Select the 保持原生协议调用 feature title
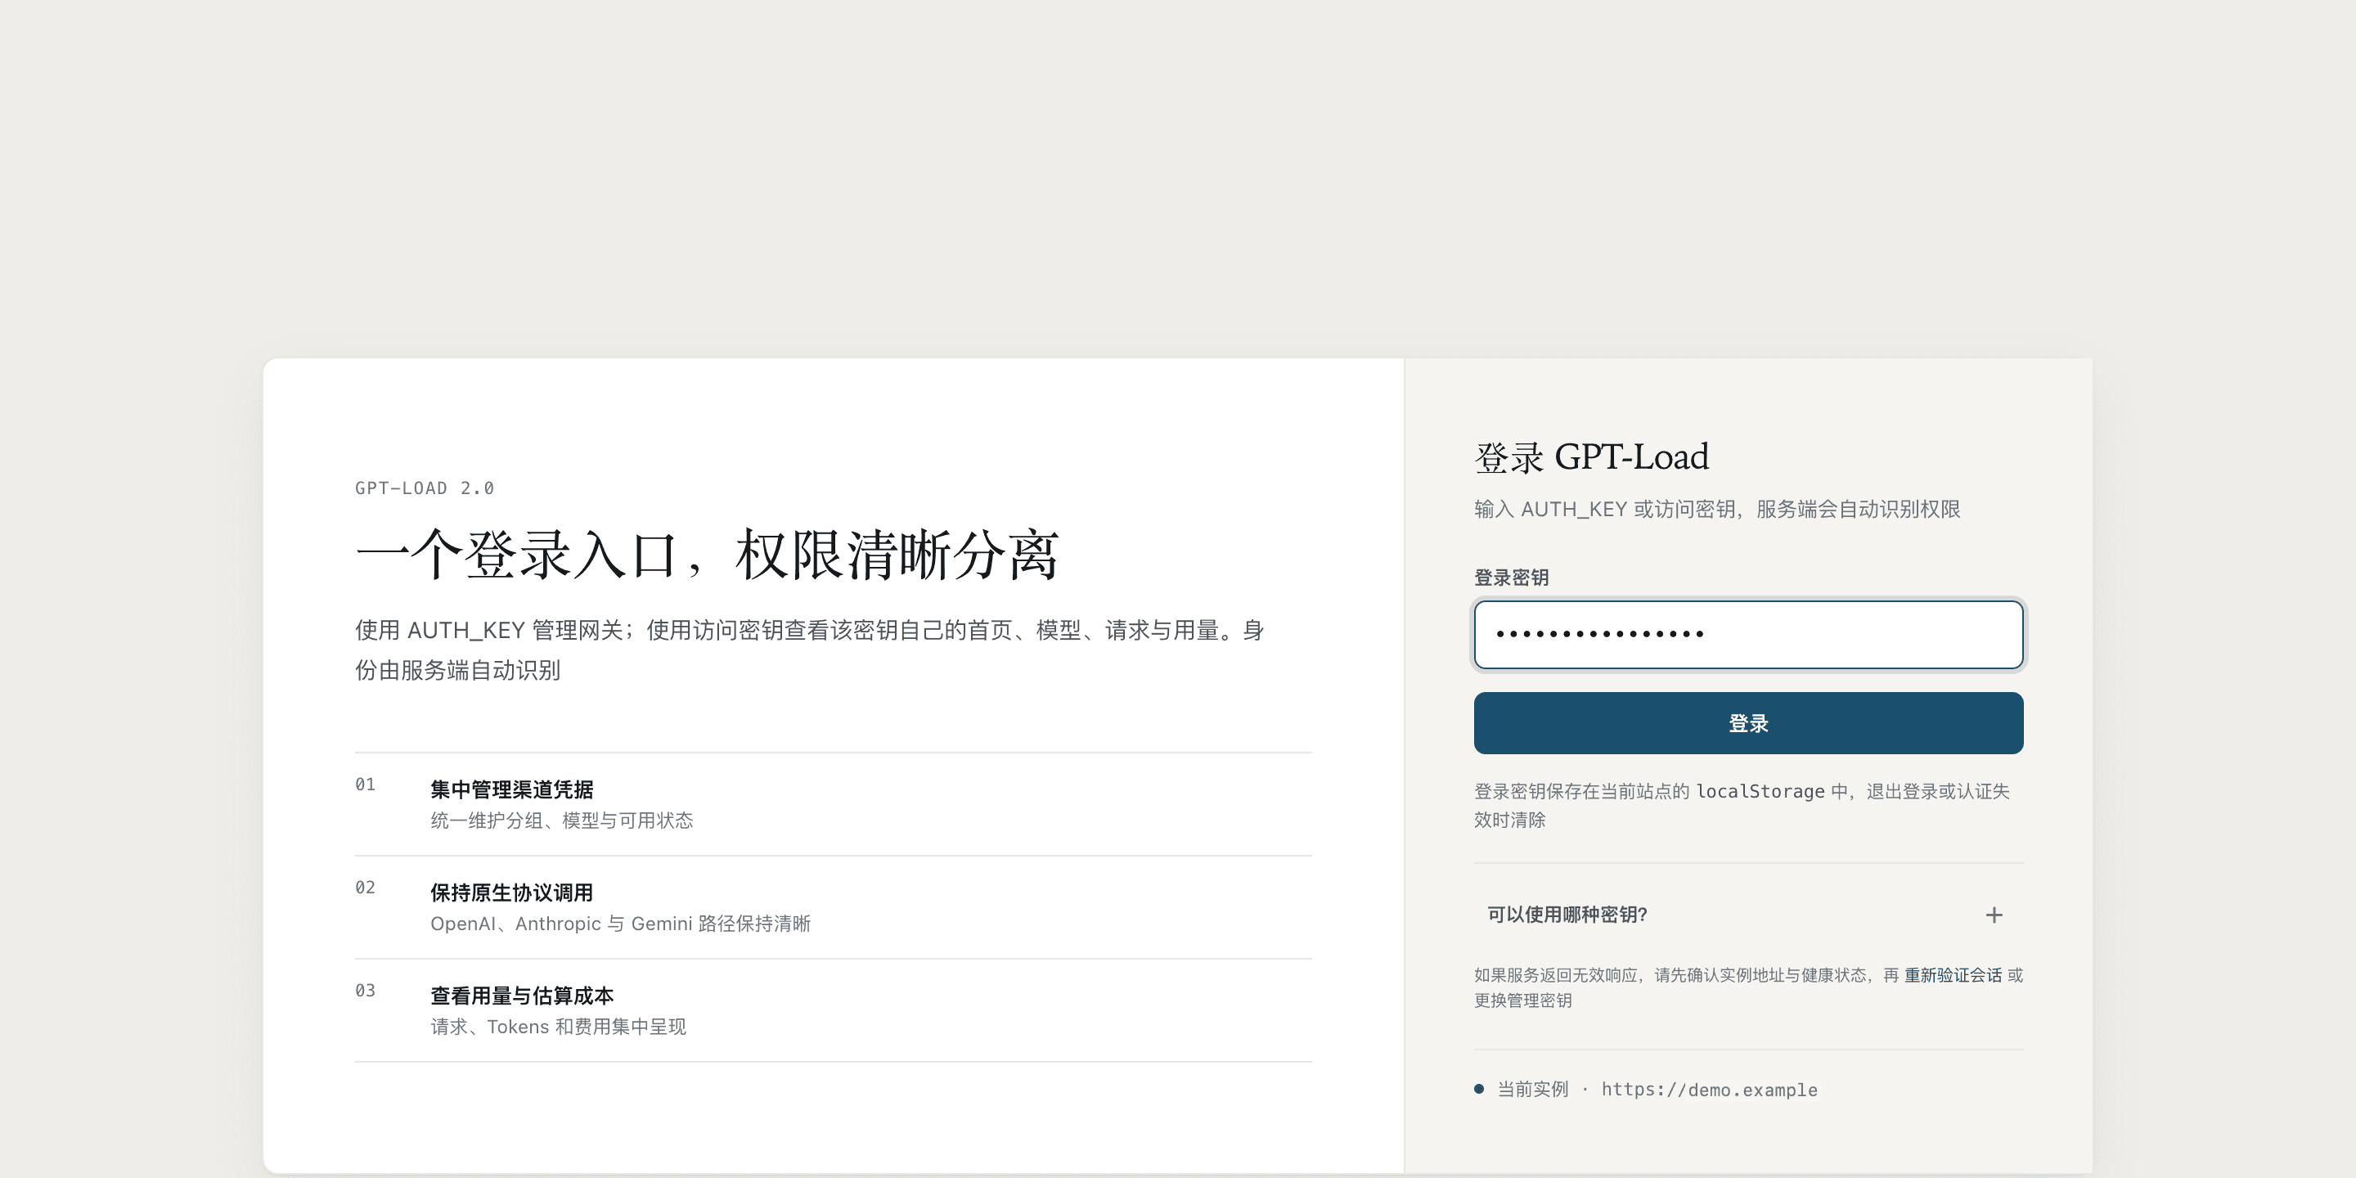 (511, 892)
